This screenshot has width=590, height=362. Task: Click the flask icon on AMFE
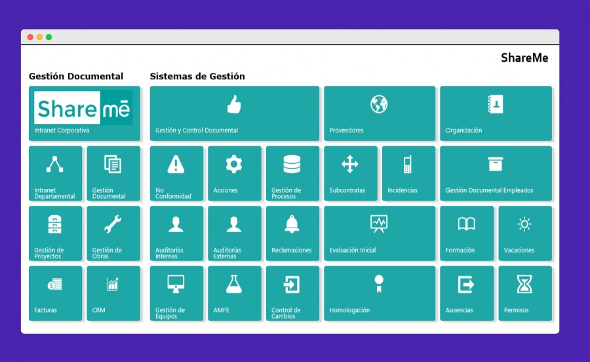[233, 284]
